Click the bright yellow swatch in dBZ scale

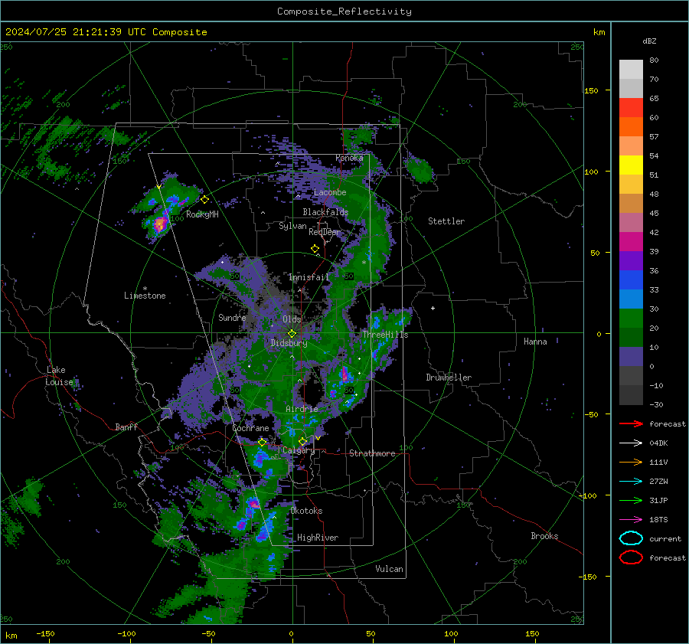click(x=631, y=165)
